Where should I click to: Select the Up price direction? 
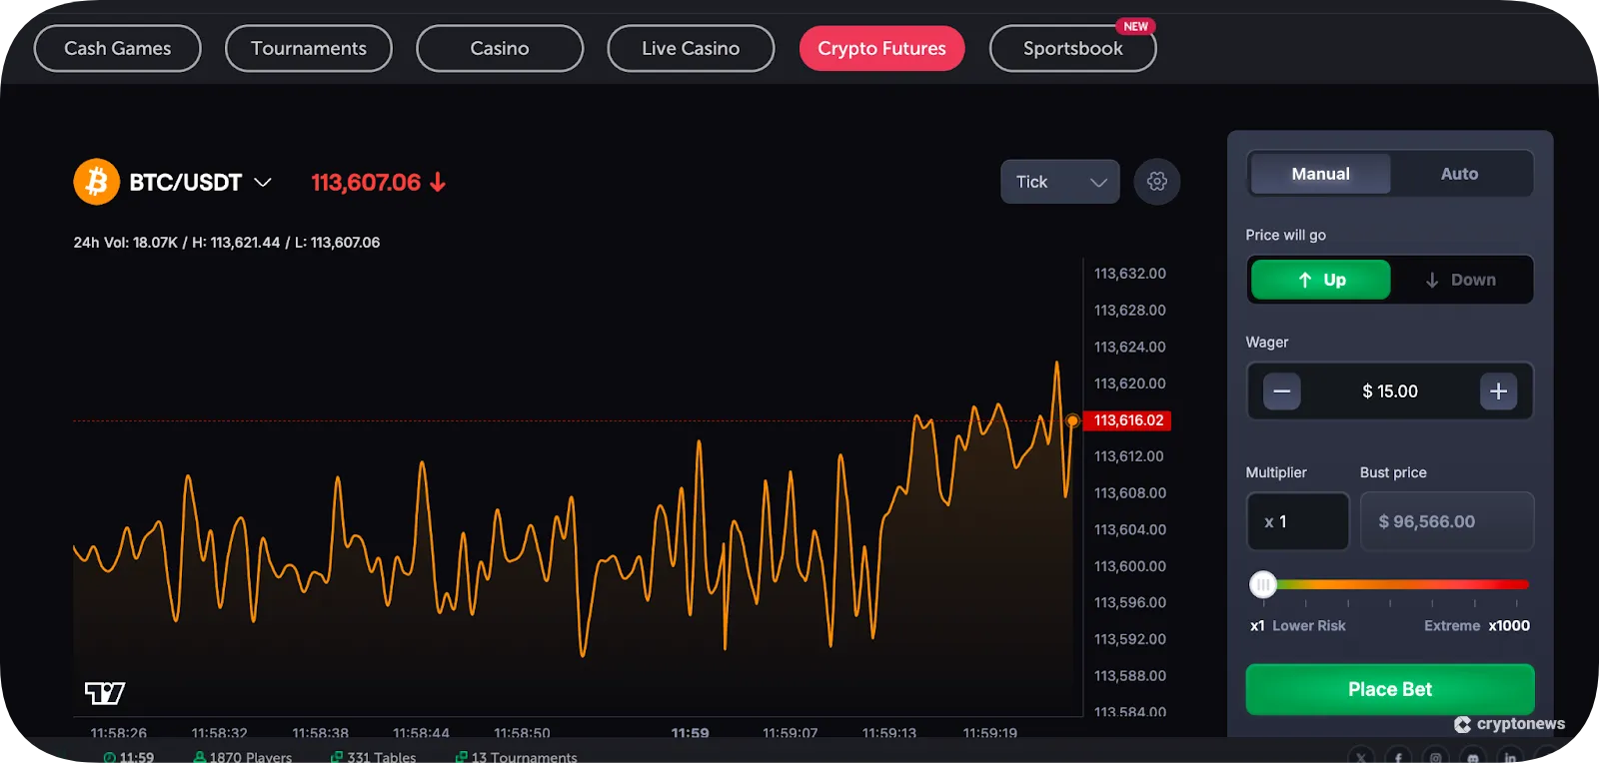(x=1320, y=280)
